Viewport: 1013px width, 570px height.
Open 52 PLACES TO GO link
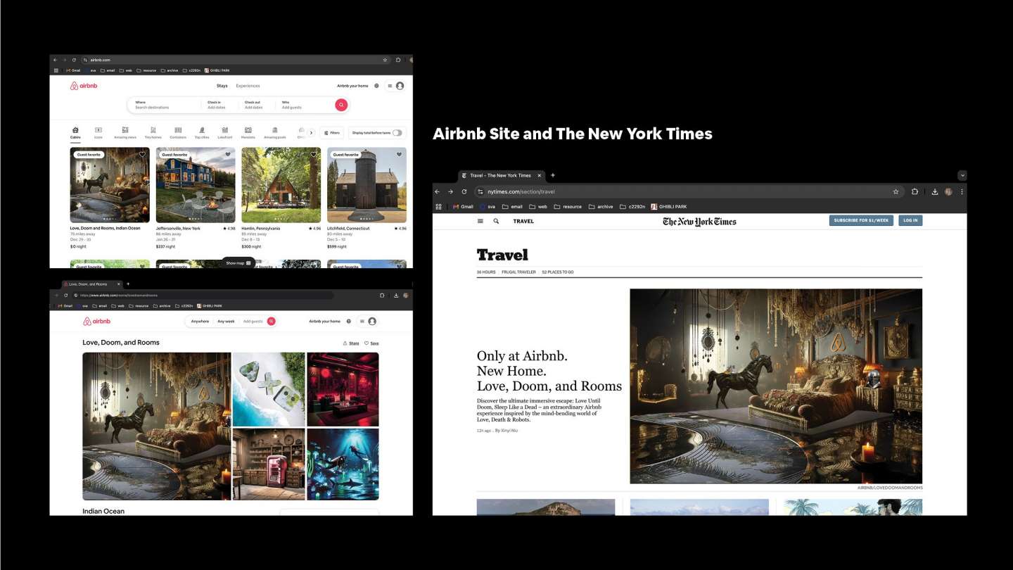(x=558, y=272)
